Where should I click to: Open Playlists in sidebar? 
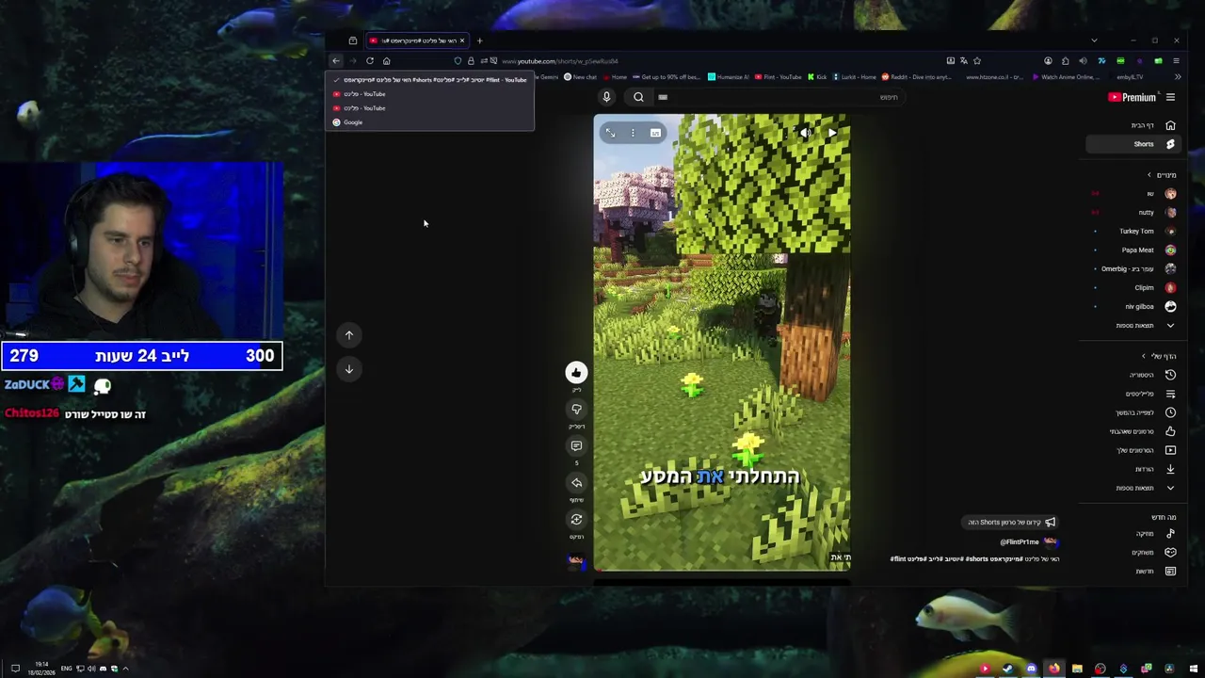click(x=1134, y=394)
